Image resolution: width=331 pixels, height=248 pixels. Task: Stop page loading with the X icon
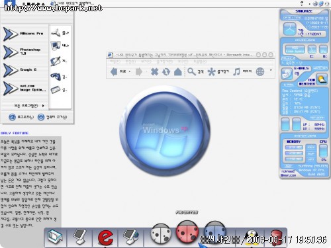tap(154, 72)
